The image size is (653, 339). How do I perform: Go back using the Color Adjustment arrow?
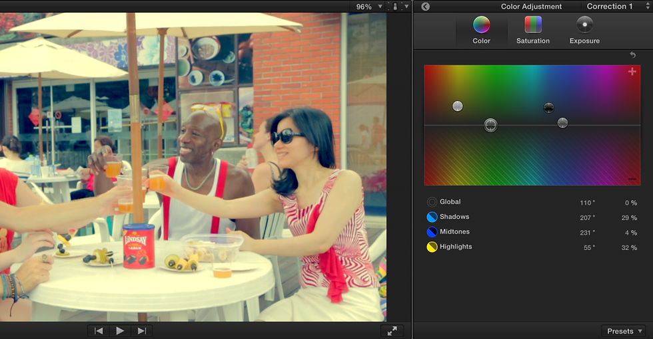pos(425,7)
